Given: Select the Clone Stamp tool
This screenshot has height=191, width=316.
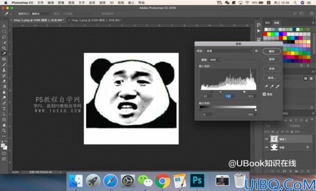Looking at the screenshot, I should pos(4,70).
